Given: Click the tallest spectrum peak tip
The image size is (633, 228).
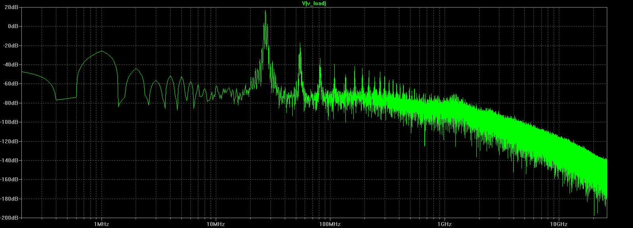Looking at the screenshot, I should (265, 11).
